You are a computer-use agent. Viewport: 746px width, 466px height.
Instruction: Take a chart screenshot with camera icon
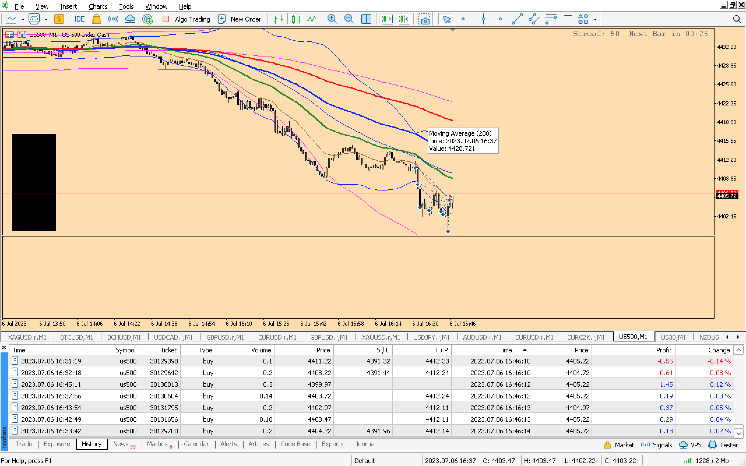tap(424, 19)
